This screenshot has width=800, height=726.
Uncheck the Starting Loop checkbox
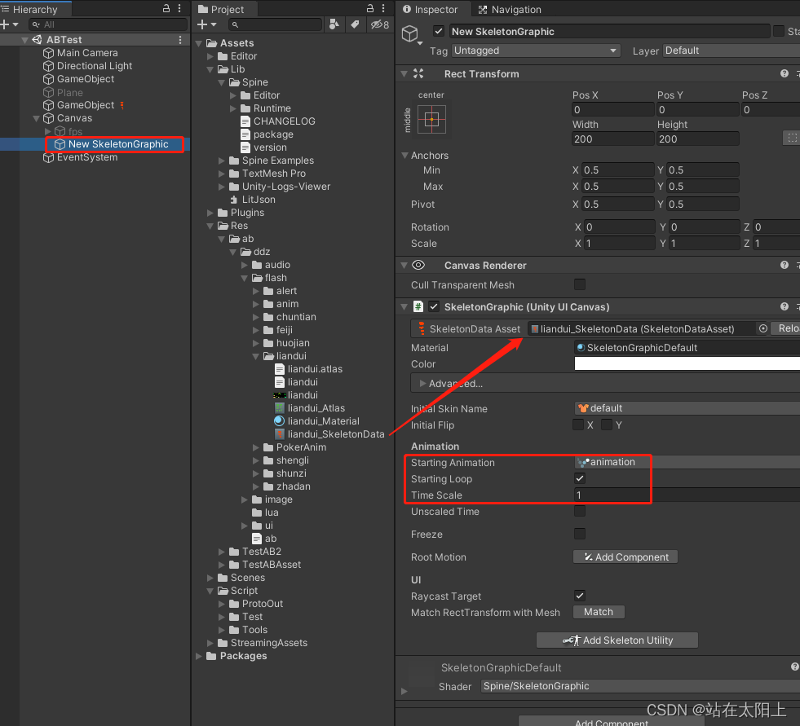tap(580, 478)
